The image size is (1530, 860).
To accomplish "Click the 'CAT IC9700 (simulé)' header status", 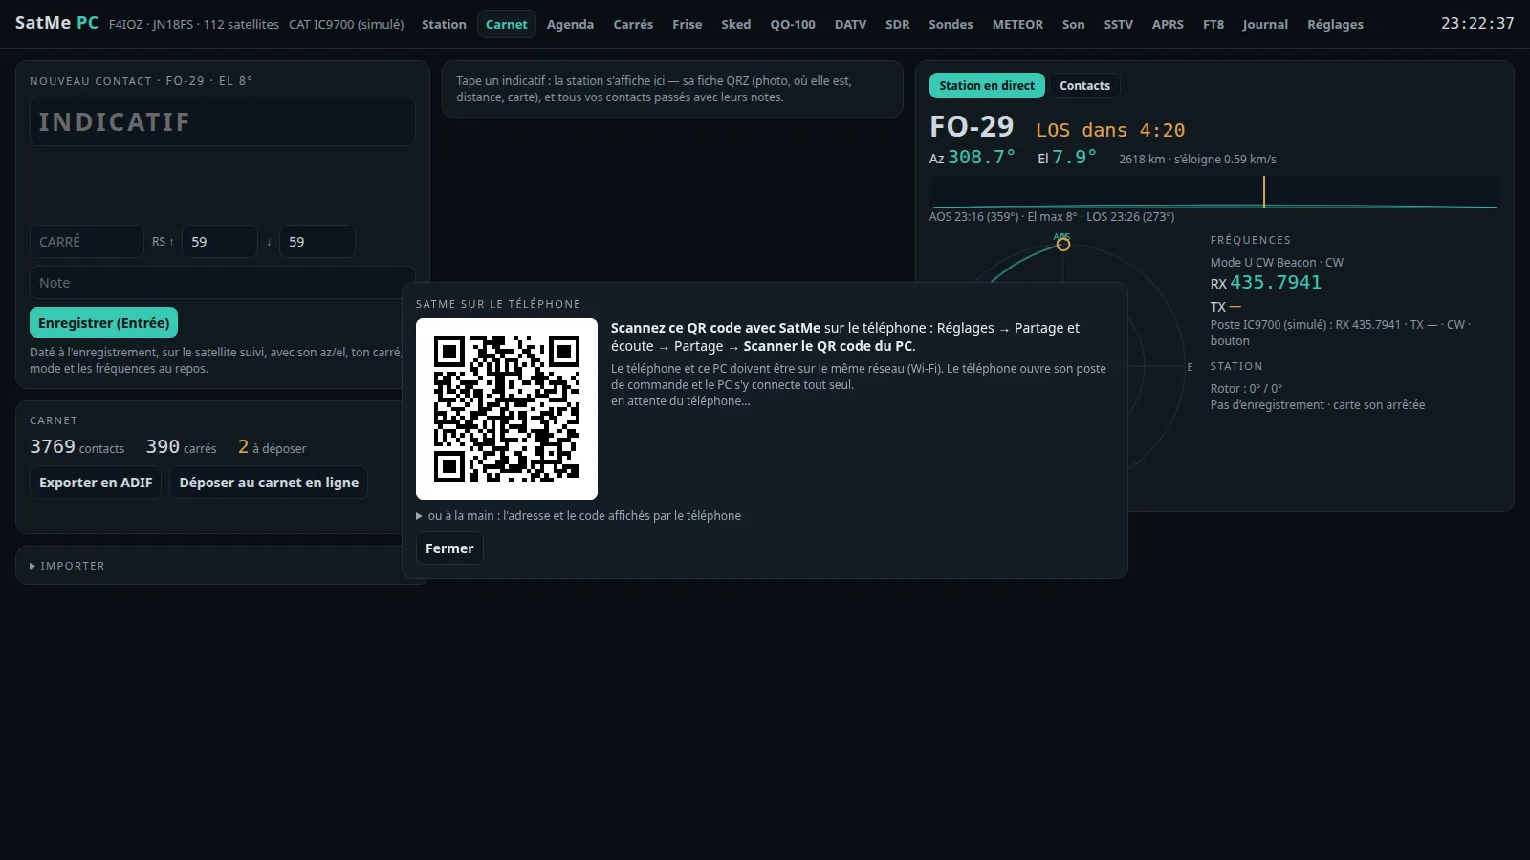I will (346, 24).
